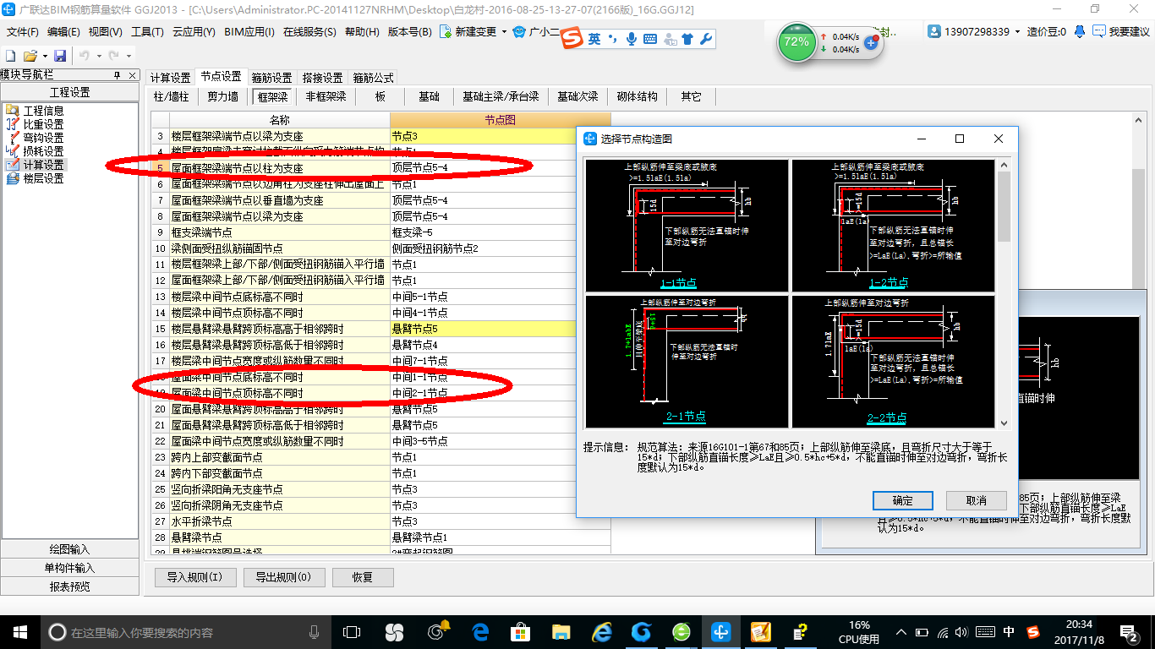Click the 导入规则(I) button

(x=195, y=578)
